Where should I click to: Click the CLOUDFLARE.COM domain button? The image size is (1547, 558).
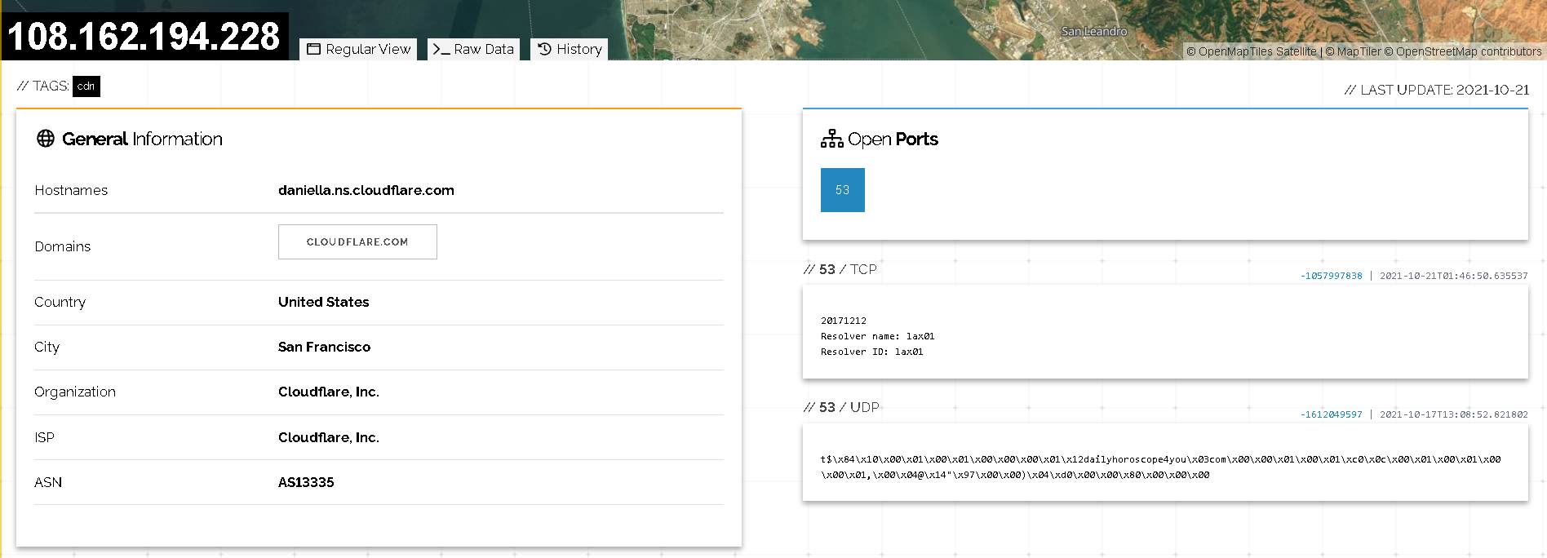pyautogui.click(x=357, y=242)
